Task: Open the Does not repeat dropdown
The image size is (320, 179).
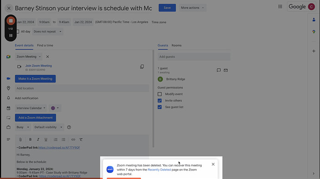Action: coord(47,32)
